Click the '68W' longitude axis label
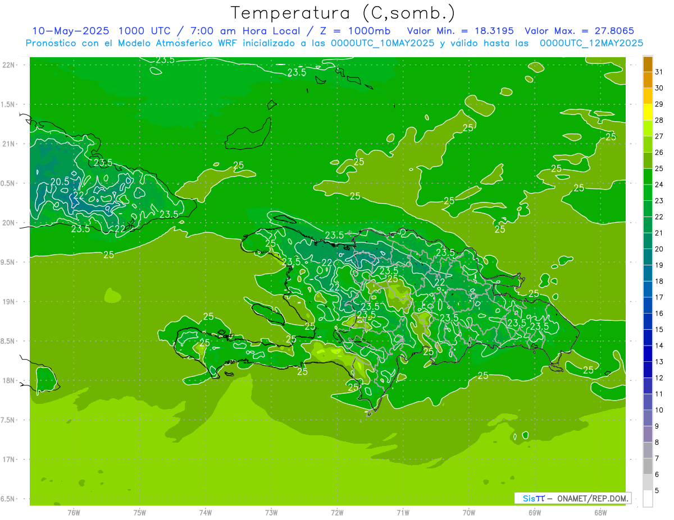This screenshot has width=674, height=520. (x=600, y=512)
